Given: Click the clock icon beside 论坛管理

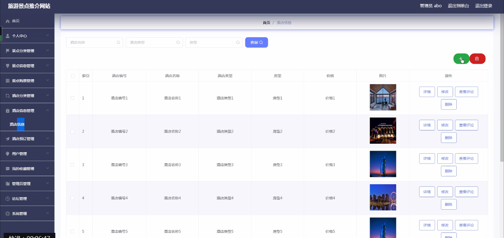Looking at the screenshot, I should [8, 199].
